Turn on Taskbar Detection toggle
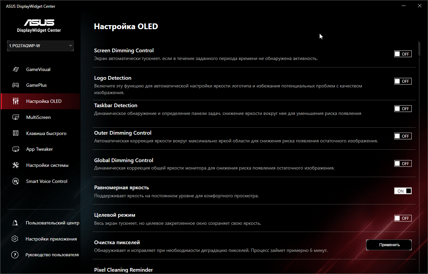This screenshot has width=428, height=274. click(x=403, y=109)
